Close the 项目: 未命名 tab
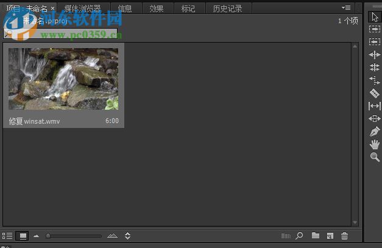Viewport: 382px width, 248px height. 52,9
